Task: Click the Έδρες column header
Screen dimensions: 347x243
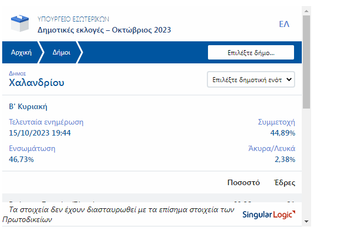Action: [284, 182]
